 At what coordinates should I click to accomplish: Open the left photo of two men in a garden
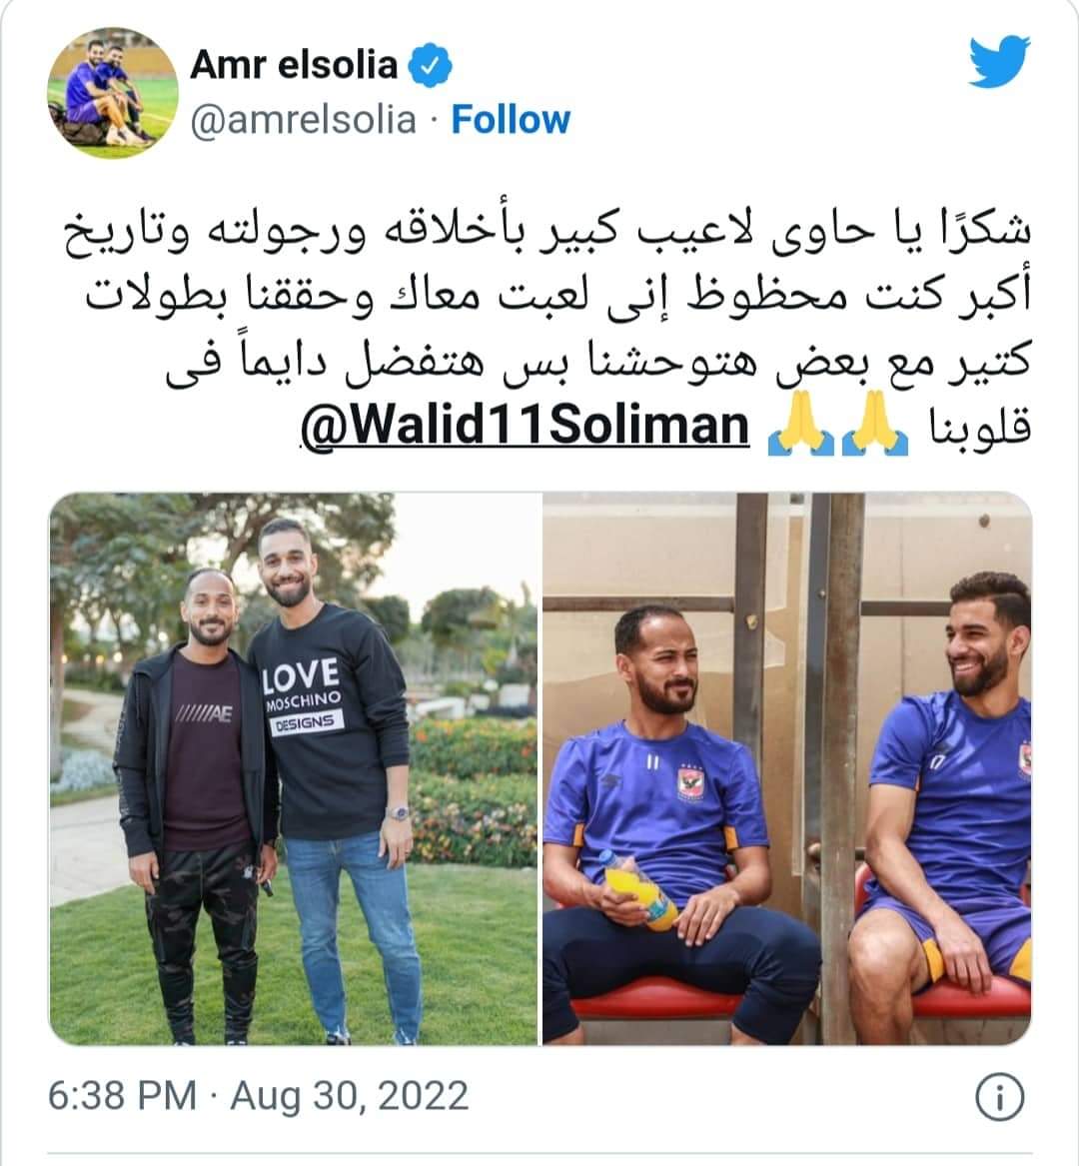294,769
